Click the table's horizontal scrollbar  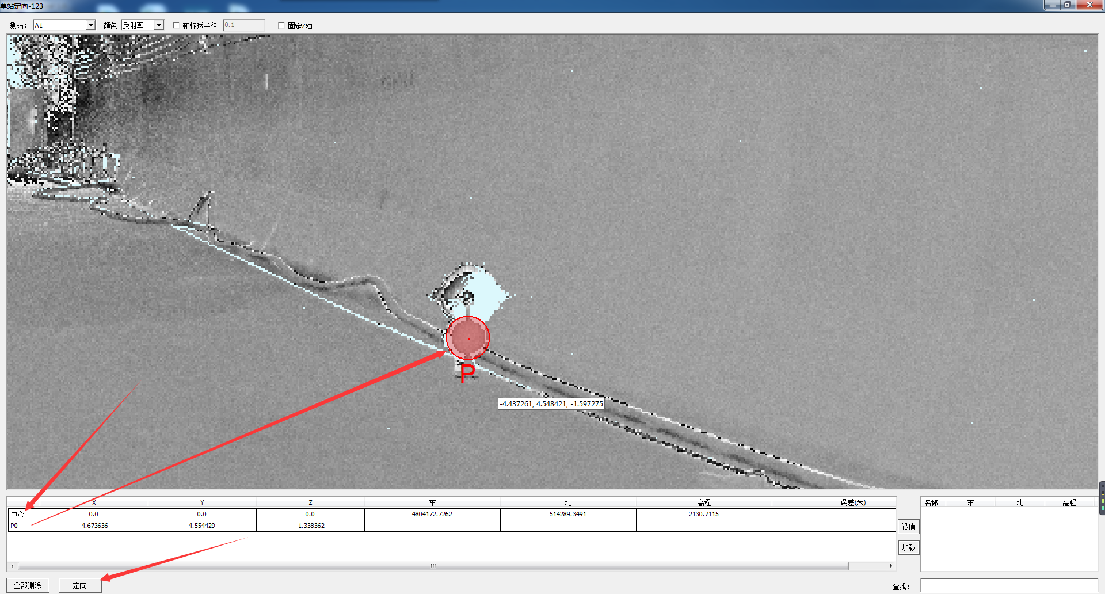433,566
